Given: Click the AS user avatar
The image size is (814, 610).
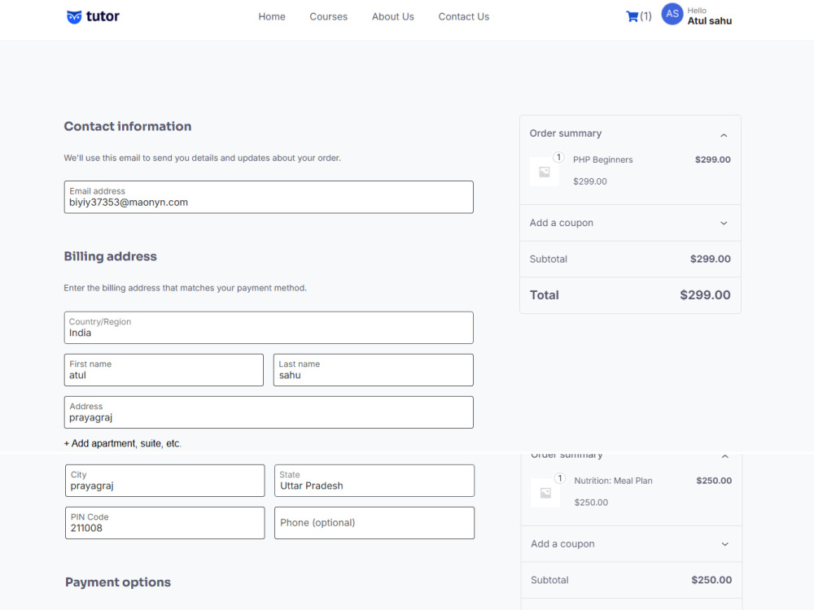Looking at the screenshot, I should (x=672, y=14).
